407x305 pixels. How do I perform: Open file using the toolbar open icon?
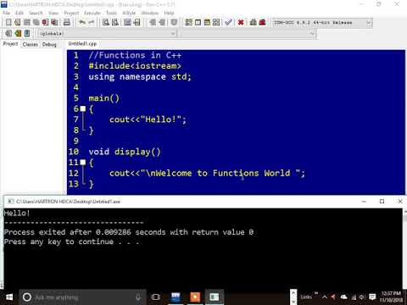[x=18, y=22]
